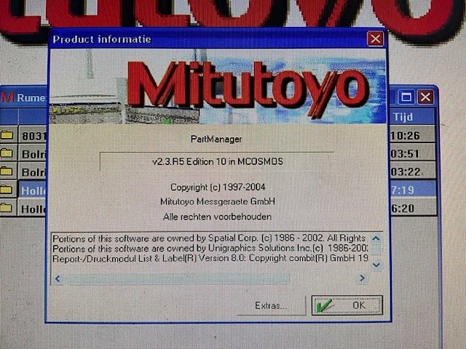
Task: Click the Mitutoyo logo banner in dialog
Action: (218, 86)
